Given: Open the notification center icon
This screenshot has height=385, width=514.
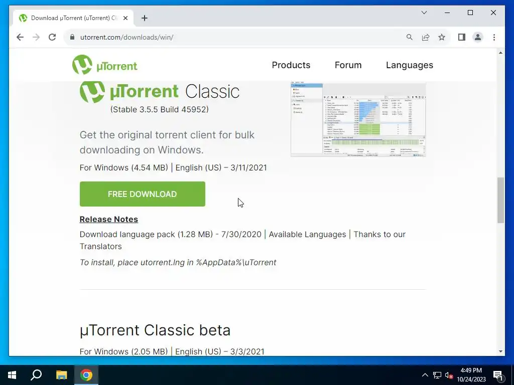Looking at the screenshot, I should tap(498, 375).
